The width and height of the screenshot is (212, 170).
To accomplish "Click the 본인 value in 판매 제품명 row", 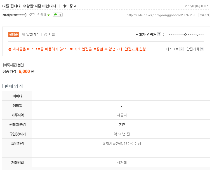I will pyautogui.click(x=122, y=124).
